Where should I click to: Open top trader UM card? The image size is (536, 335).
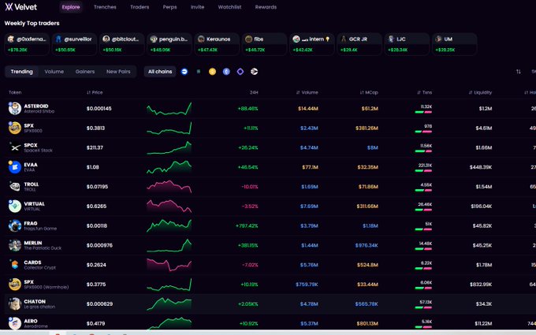pyautogui.click(x=454, y=44)
